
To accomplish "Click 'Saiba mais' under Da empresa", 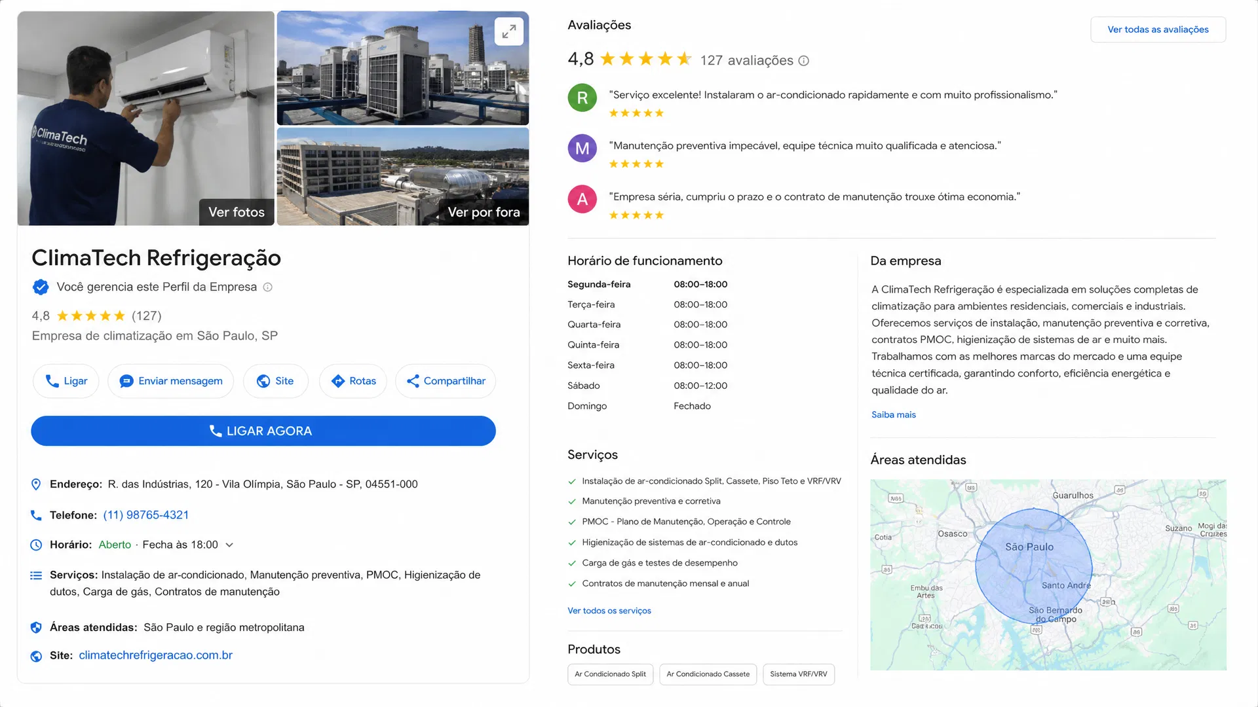I will [x=893, y=414].
